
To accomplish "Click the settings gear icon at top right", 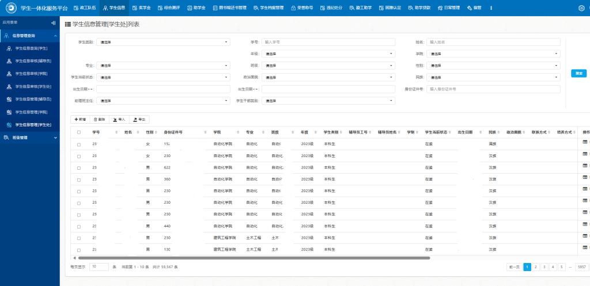I will pyautogui.click(x=581, y=8).
